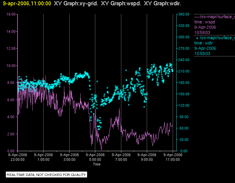Click the 9-Apr-2006 1:00:00 time axis label
235x183 pixels.
pyautogui.click(x=43, y=157)
